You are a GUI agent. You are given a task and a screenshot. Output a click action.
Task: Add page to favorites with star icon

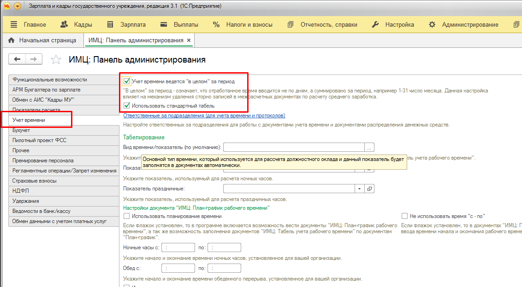tap(56, 60)
